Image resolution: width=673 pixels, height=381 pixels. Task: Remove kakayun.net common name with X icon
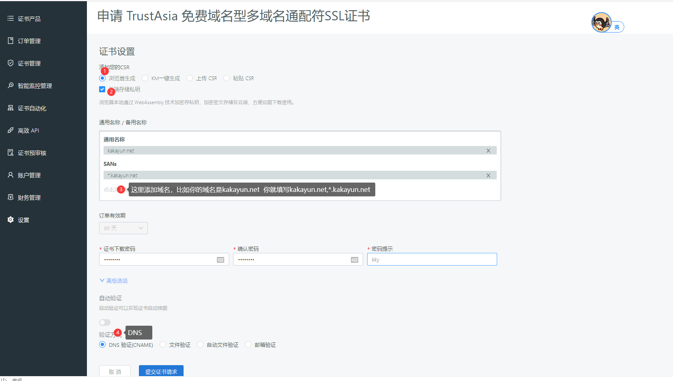click(x=488, y=150)
